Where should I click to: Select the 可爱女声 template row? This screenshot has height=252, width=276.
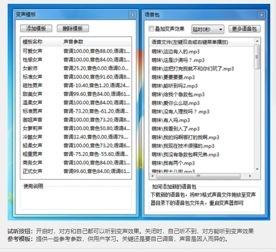76,51
